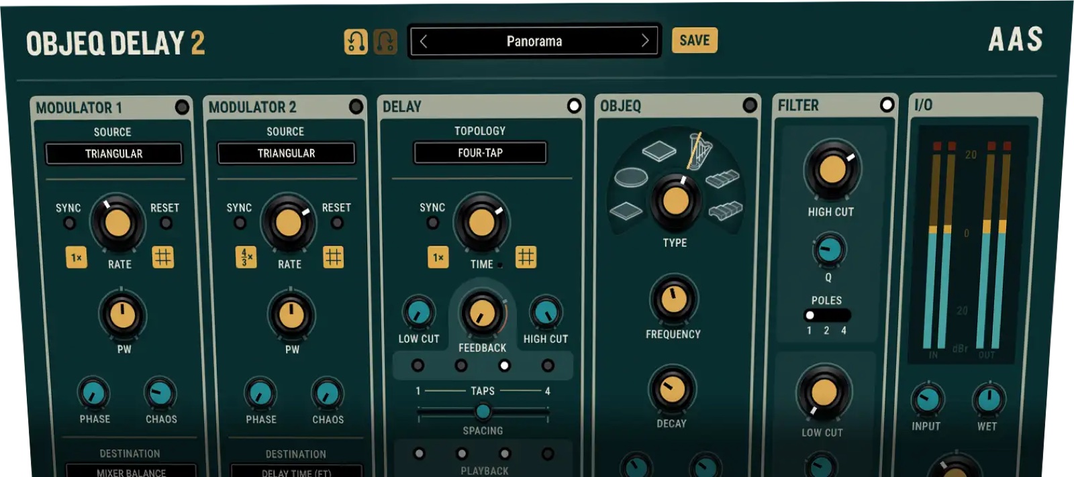Viewport: 1074px width, 477px height.
Task: Select the round drumhead object type icon
Action: (631, 178)
